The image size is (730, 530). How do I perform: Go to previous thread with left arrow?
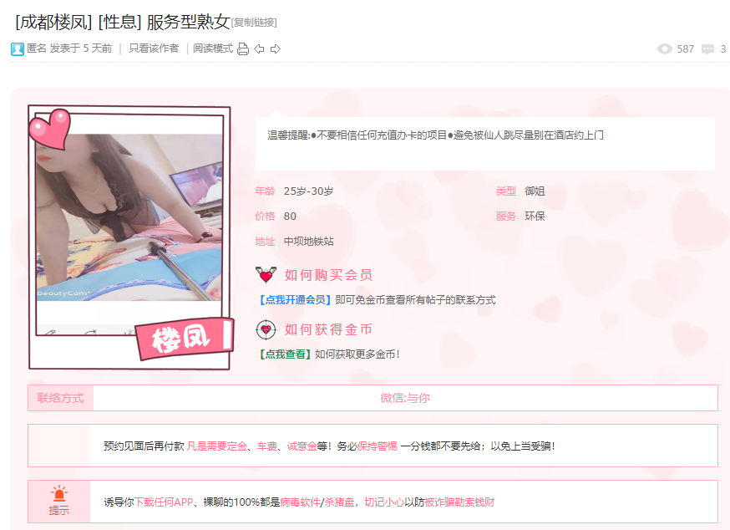coord(259,49)
